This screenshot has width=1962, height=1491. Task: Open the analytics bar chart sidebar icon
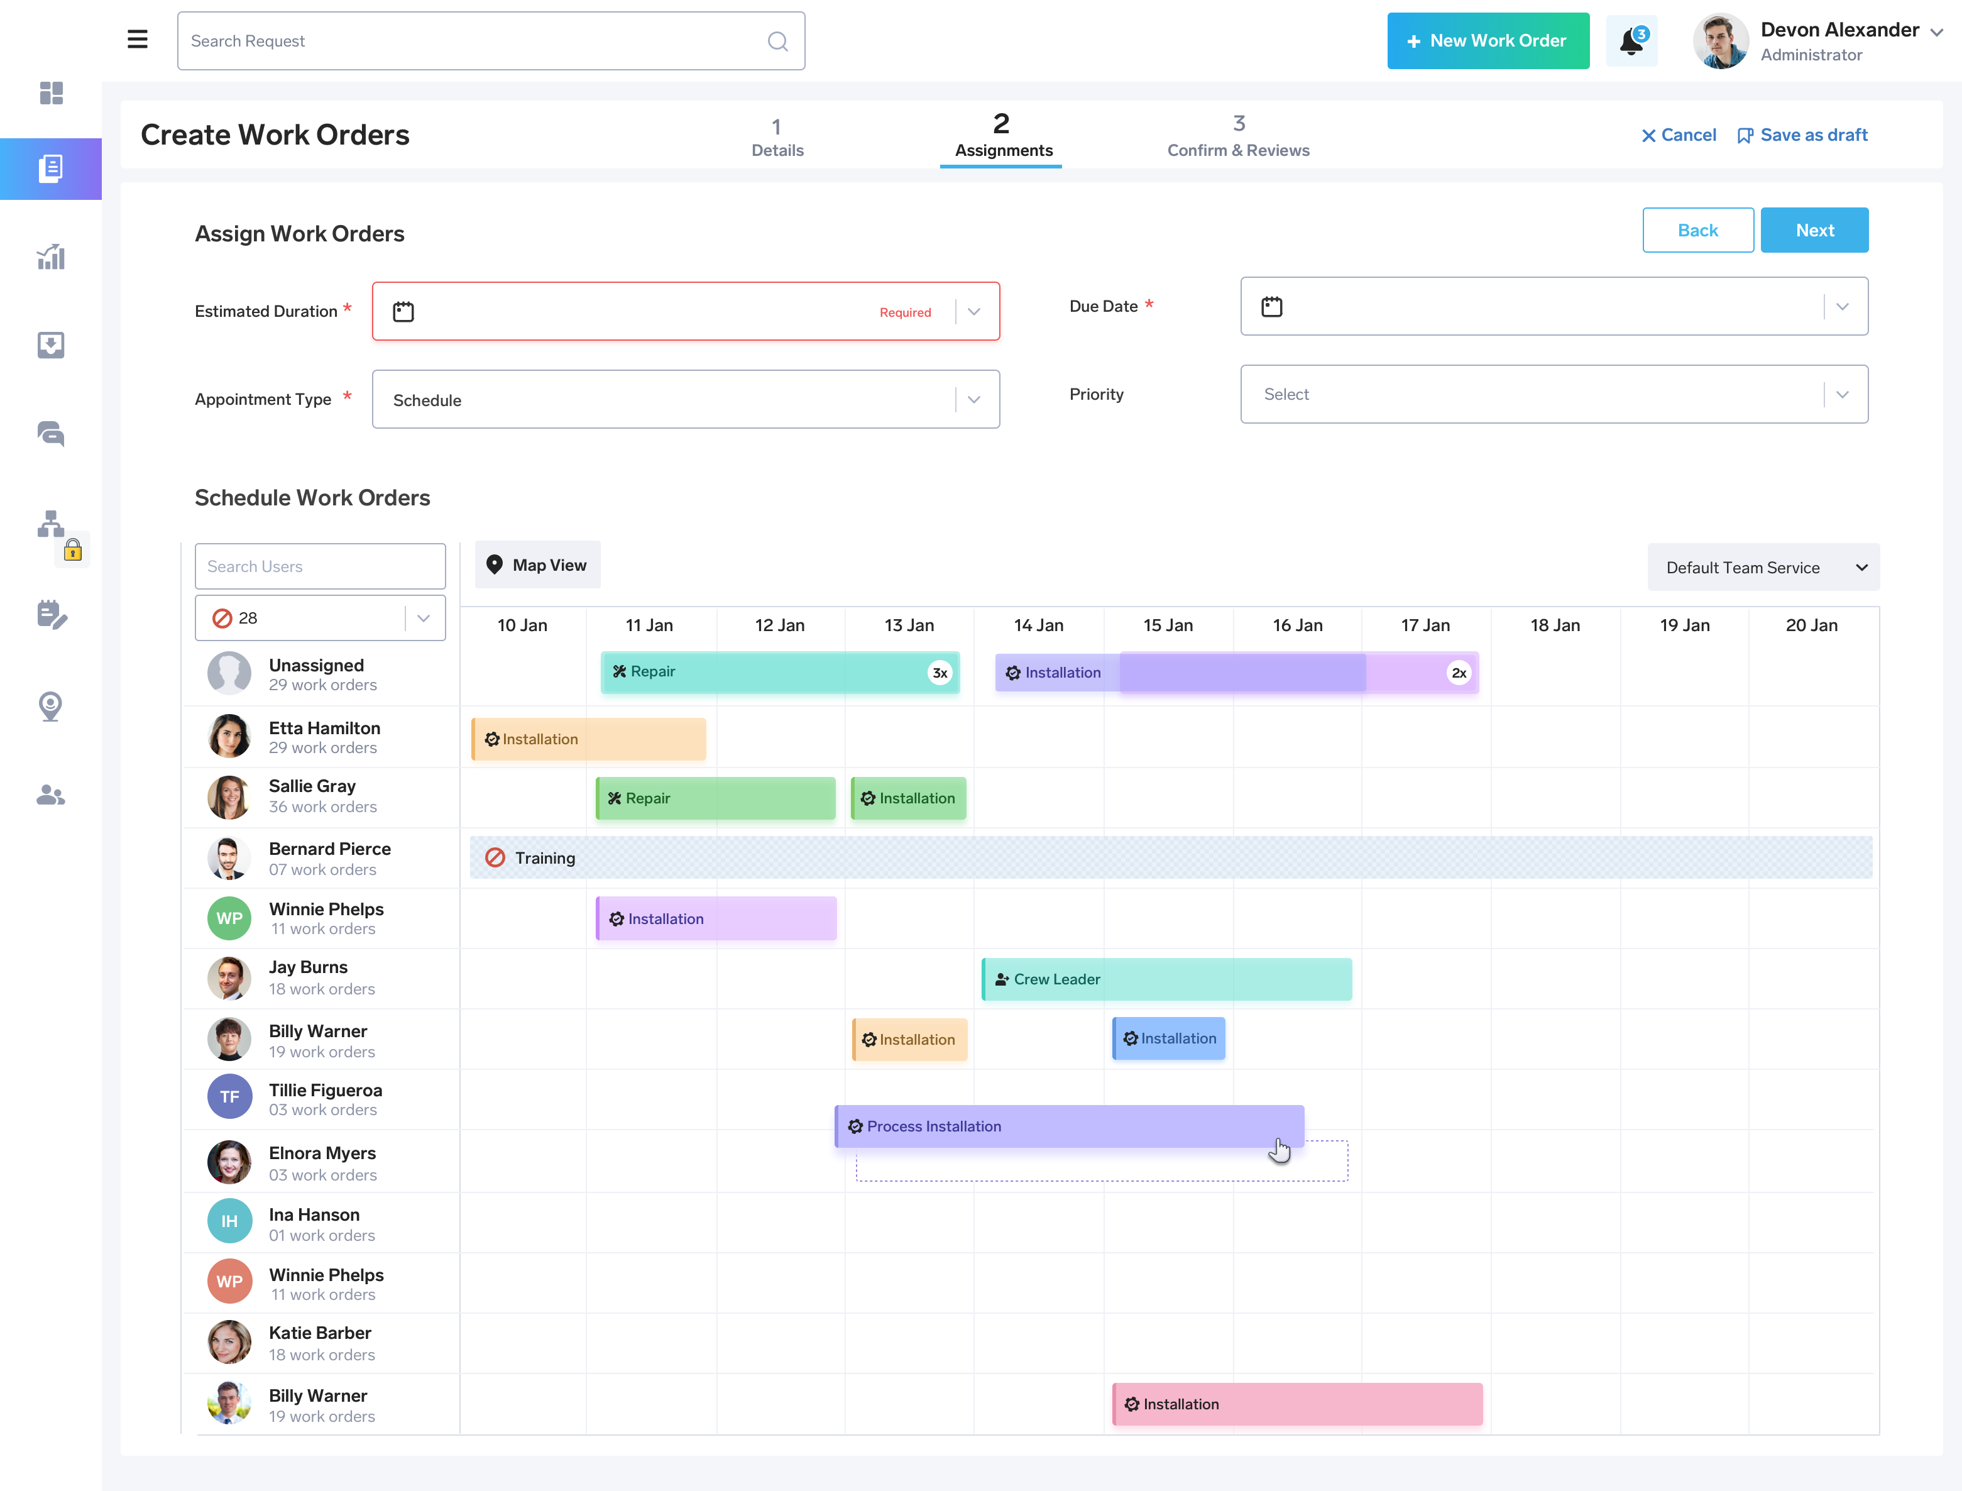(50, 256)
